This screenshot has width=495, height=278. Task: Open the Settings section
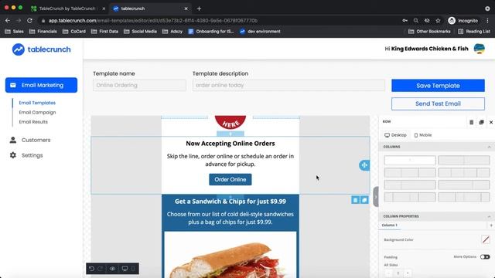tap(32, 155)
